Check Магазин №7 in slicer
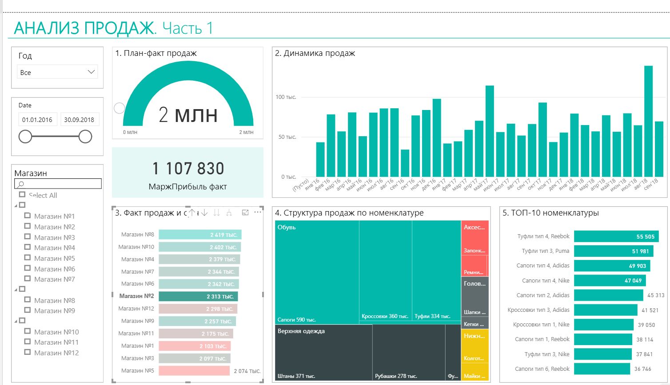 point(28,279)
